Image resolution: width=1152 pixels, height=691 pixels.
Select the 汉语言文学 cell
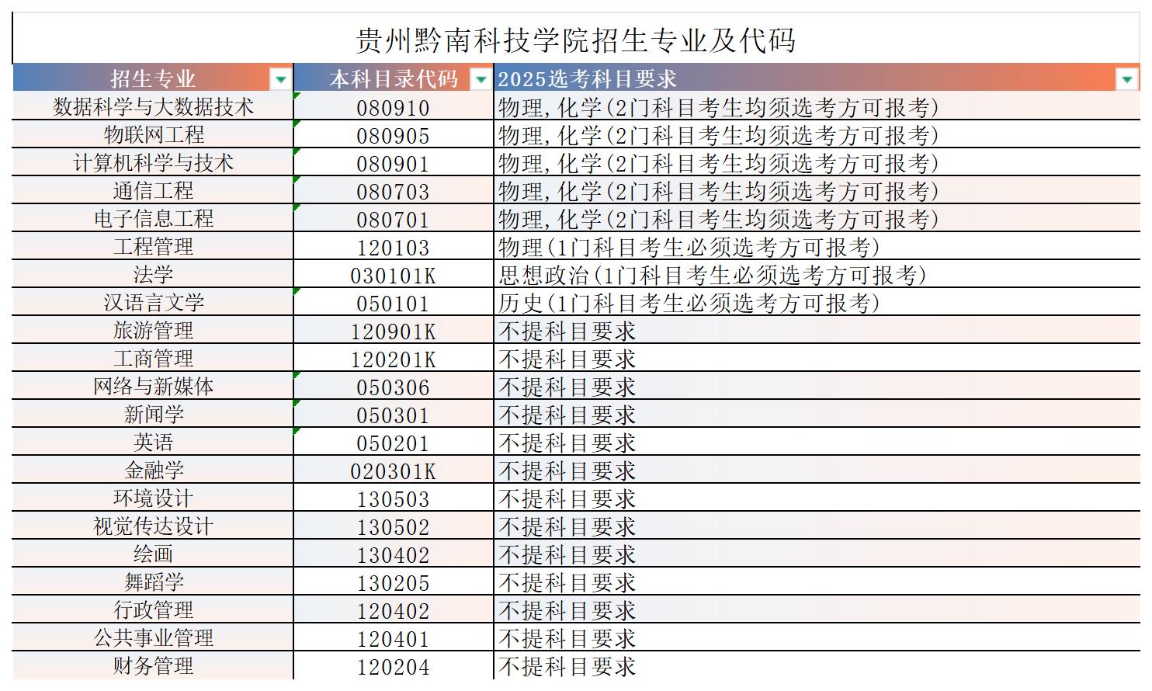[151, 303]
